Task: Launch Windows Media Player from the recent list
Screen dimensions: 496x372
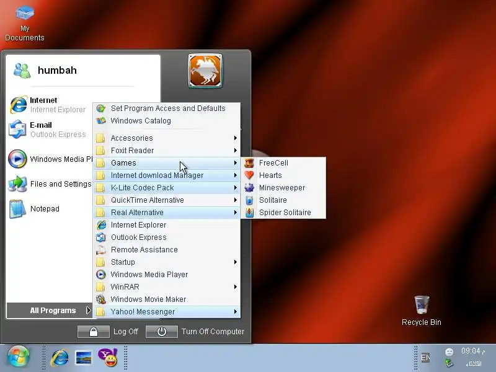Action: [x=50, y=159]
